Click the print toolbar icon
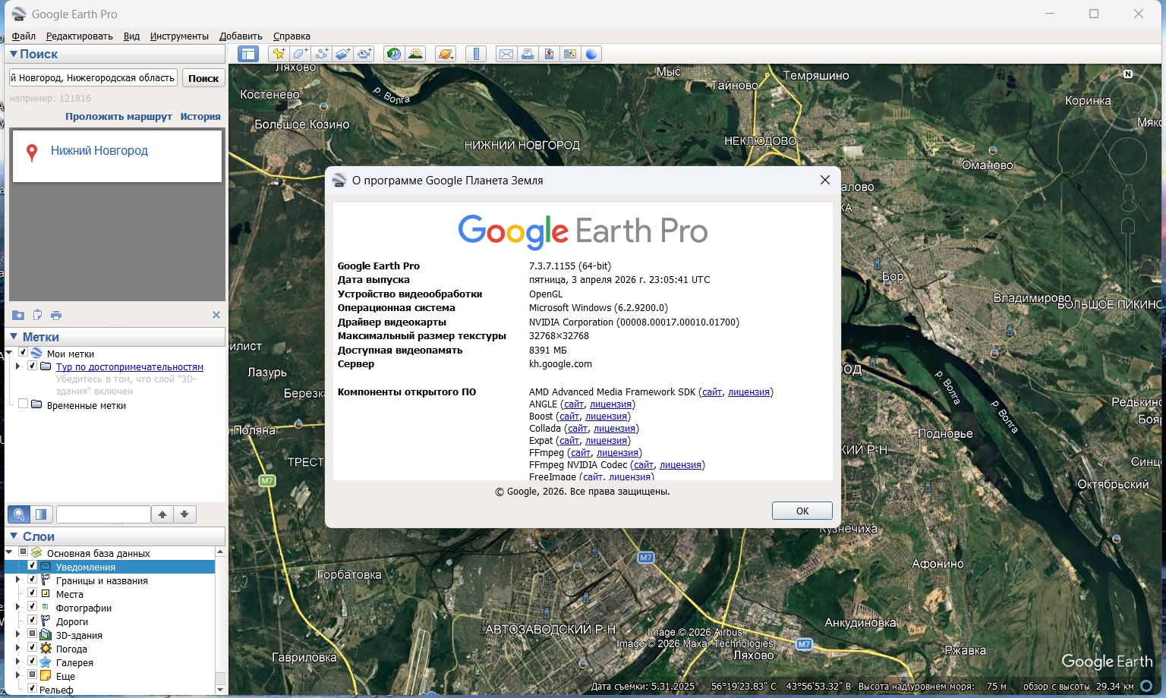This screenshot has height=698, width=1166. point(527,54)
